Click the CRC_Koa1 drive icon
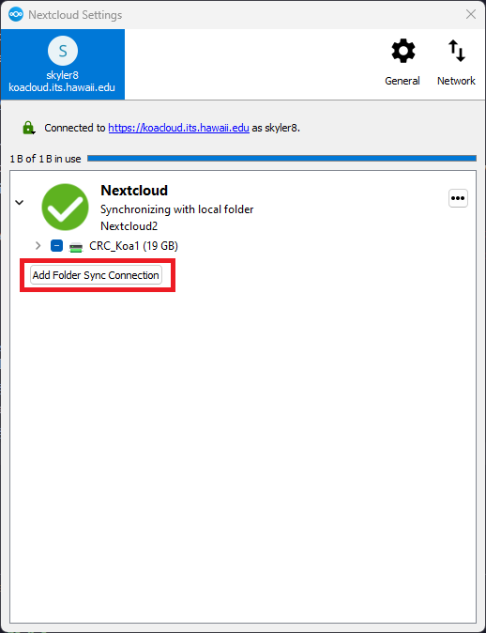This screenshot has height=633, width=486. click(x=76, y=247)
